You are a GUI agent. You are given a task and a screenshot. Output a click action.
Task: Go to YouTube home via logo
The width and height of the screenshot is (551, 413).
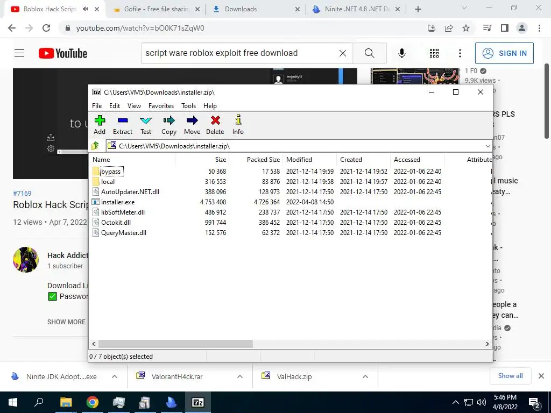pos(63,53)
